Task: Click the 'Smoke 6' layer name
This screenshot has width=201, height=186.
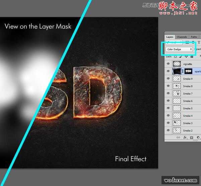Action: click(x=188, y=101)
